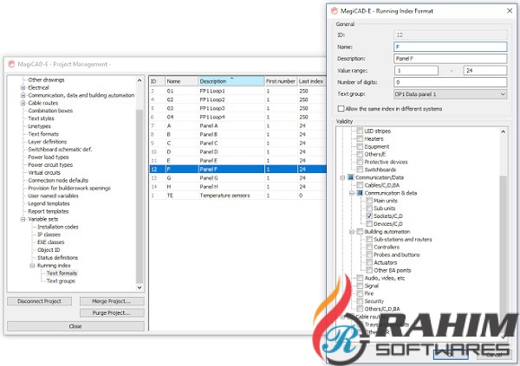
Task: Check the Audio, video, etc checkbox
Action: (360, 278)
